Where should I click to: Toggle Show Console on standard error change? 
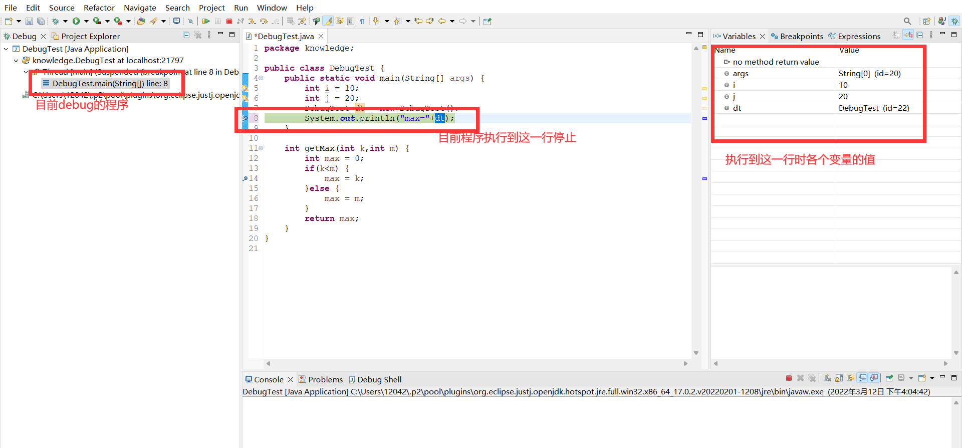874,378
